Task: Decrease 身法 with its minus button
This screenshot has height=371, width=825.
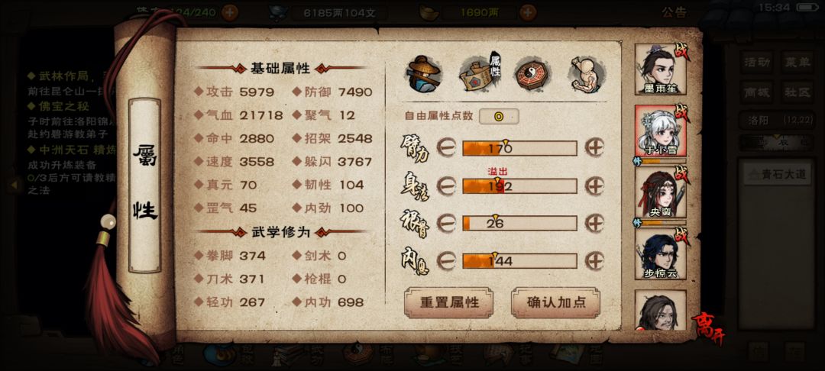Action: click(x=446, y=185)
